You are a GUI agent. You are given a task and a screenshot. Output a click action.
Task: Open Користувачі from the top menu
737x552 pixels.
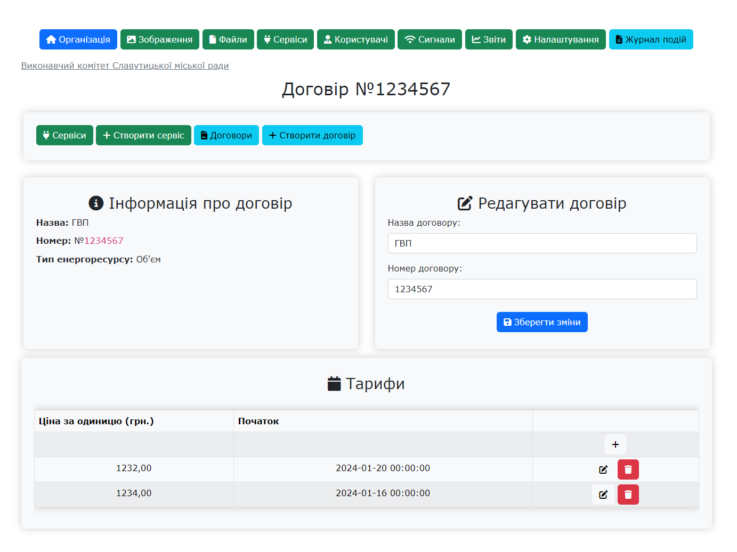tap(356, 39)
